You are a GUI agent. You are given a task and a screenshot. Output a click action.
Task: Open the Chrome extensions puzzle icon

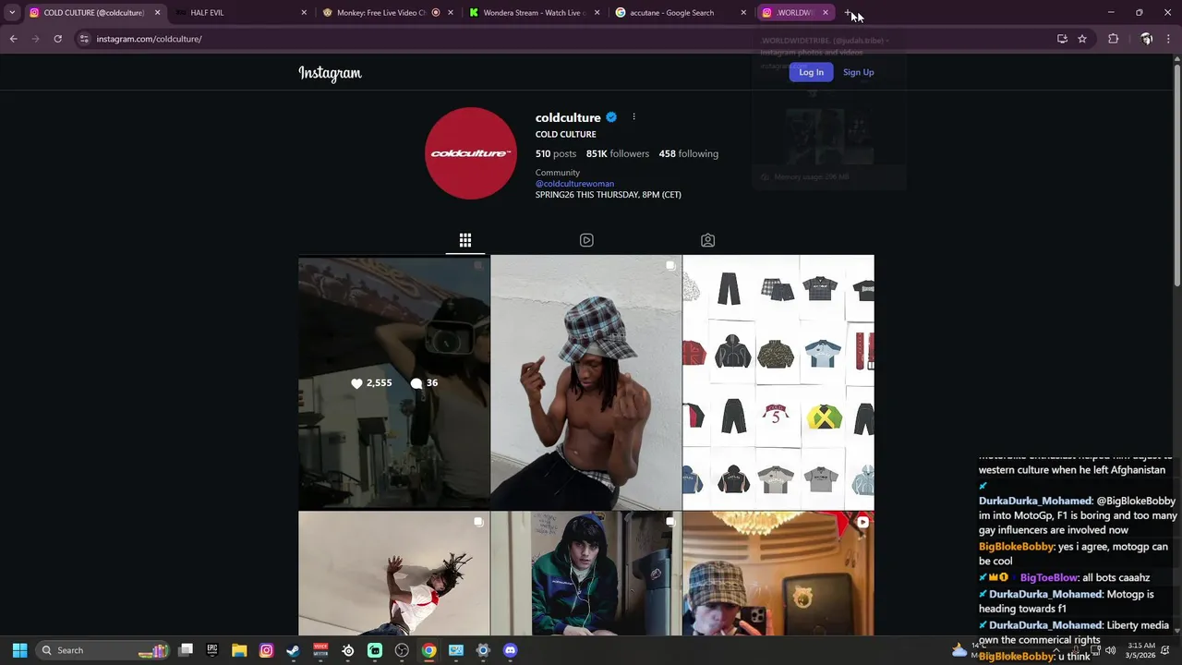pyautogui.click(x=1113, y=39)
